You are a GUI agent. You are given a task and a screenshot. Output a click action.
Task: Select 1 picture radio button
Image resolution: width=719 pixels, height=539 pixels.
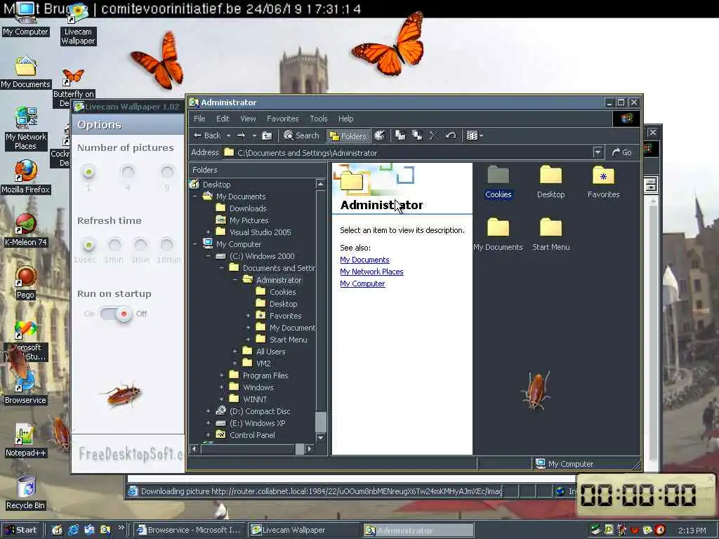coord(88,173)
